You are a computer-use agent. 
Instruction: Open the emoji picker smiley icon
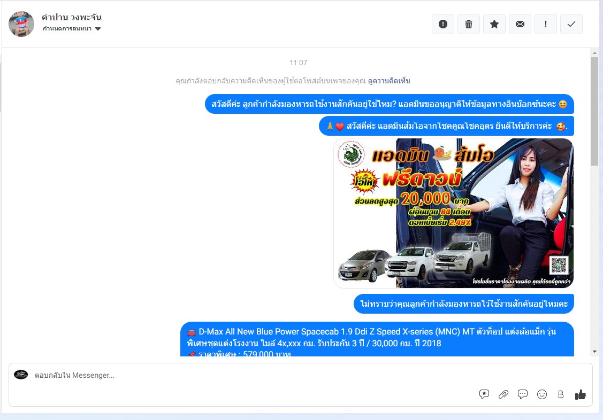[x=542, y=394]
